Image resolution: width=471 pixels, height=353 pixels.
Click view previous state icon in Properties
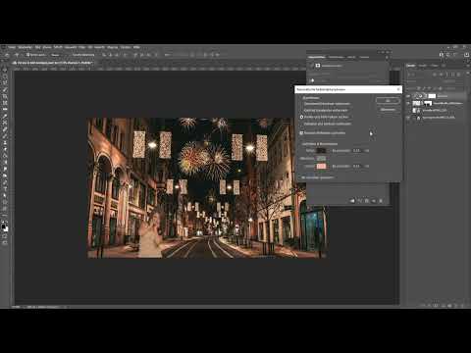[x=360, y=201]
